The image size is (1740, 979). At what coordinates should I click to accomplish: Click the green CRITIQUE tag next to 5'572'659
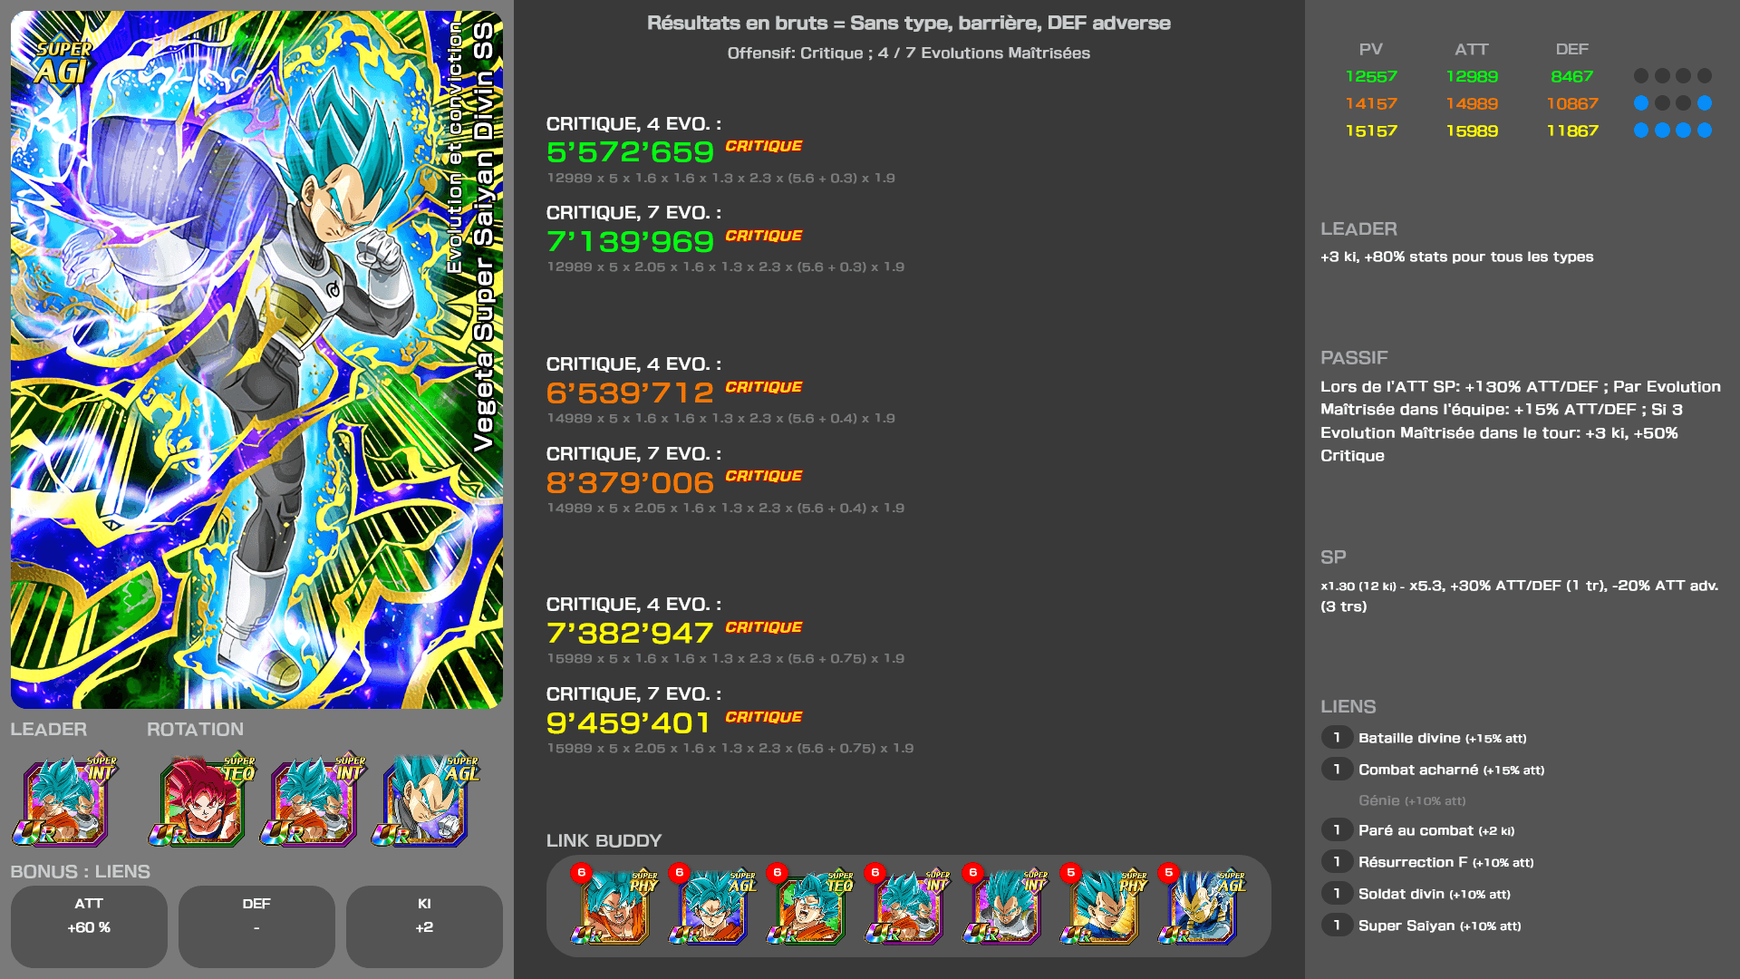[x=764, y=146]
